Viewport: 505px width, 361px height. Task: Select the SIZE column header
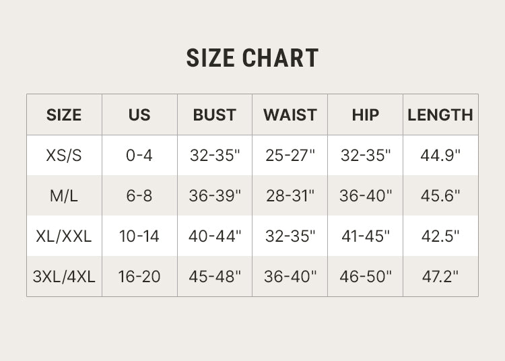64,115
